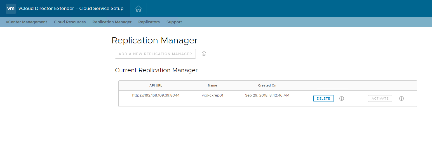432x148 pixels.
Task: Click the Activate button
Action: tap(380, 98)
